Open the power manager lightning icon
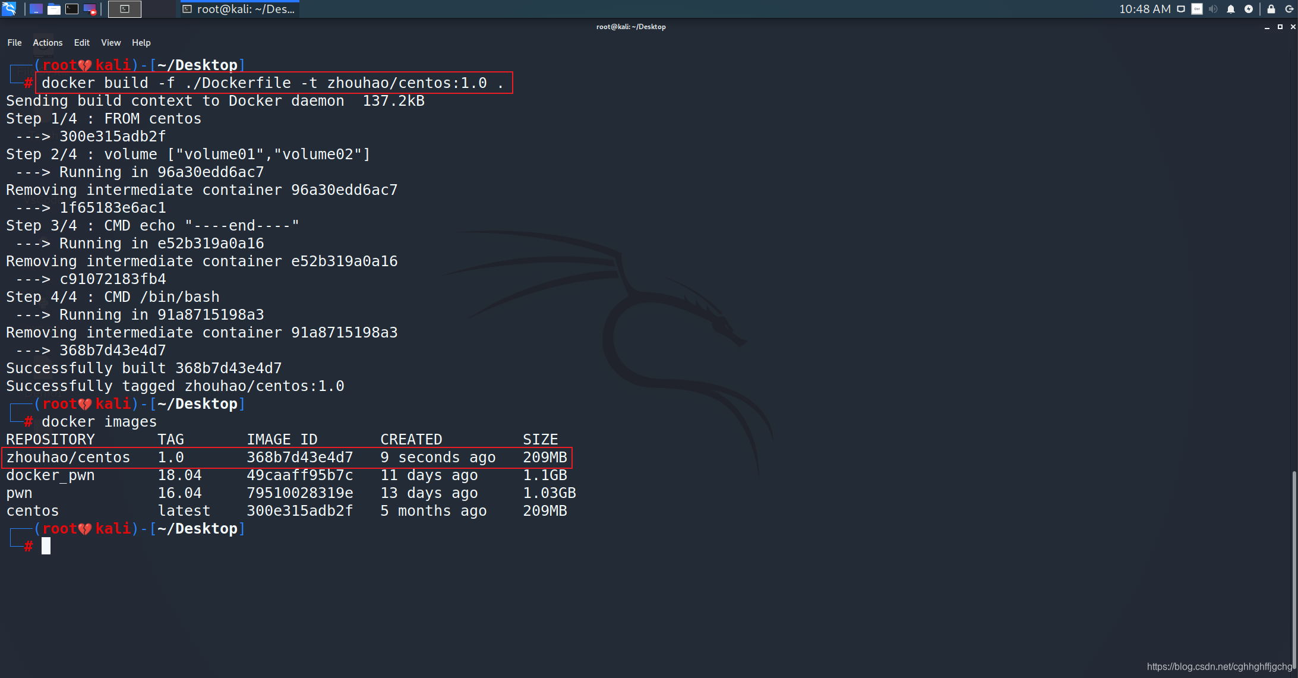1298x678 pixels. pos(1249,9)
